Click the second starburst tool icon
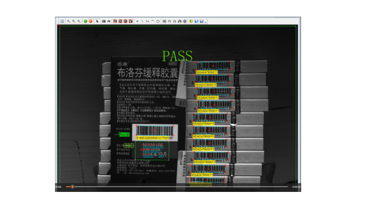This screenshot has height=211, width=373. (174, 21)
